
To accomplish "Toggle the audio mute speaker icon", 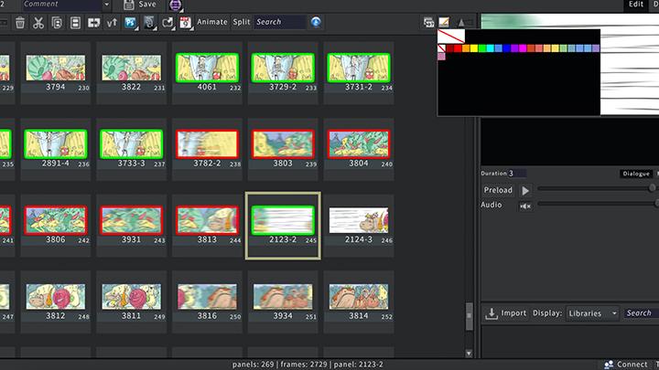I will (525, 206).
